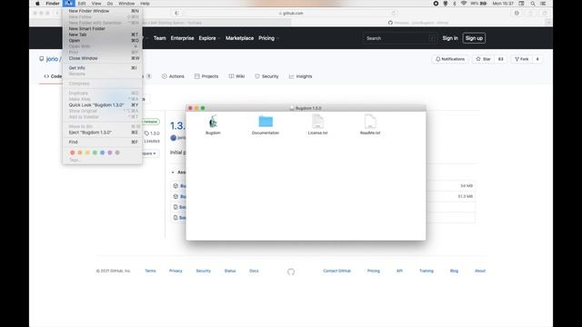Click the Safari address bar showing github.com

[291, 13]
